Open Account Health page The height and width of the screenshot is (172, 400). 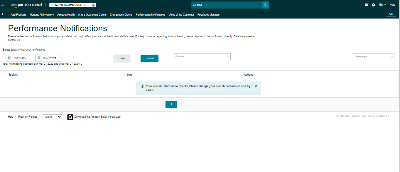click(66, 15)
